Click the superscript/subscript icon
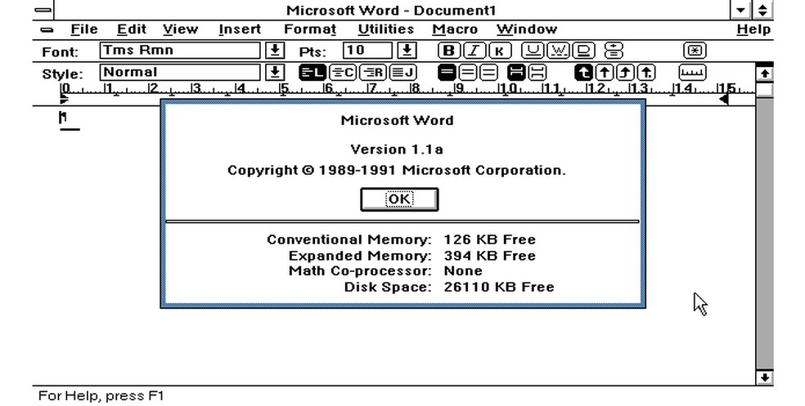The height and width of the screenshot is (406, 805). pyautogui.click(x=614, y=50)
